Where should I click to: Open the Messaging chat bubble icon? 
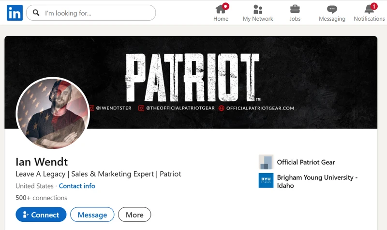[332, 9]
